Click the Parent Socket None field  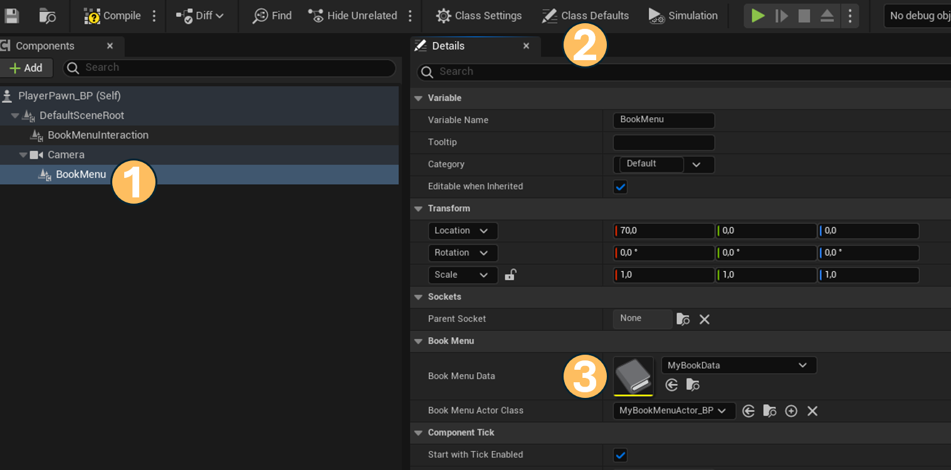[x=643, y=319]
